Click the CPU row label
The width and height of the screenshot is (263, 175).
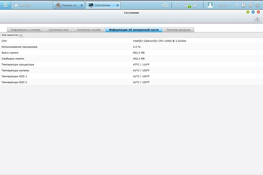(4, 41)
